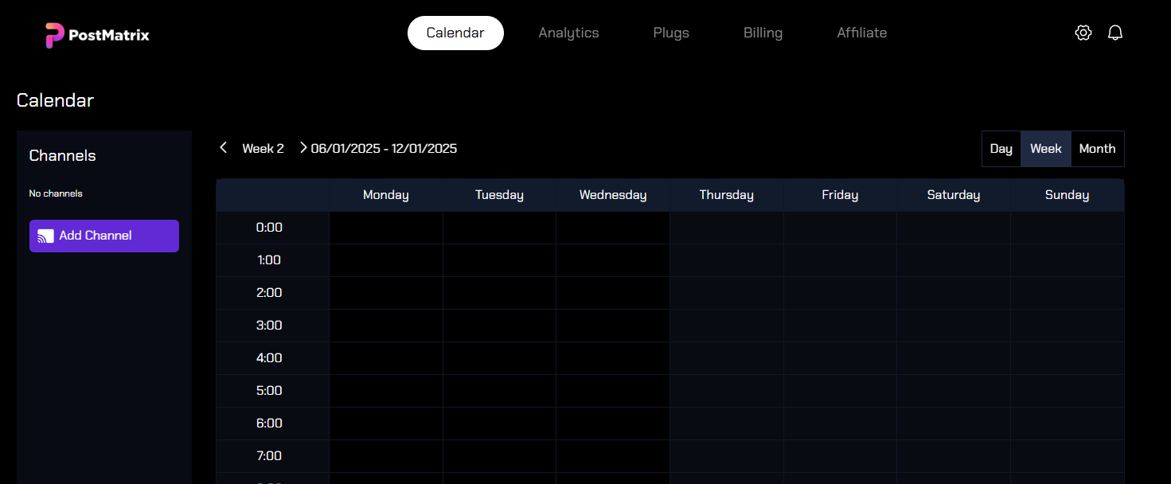Select the Week view toggle

pos(1045,149)
